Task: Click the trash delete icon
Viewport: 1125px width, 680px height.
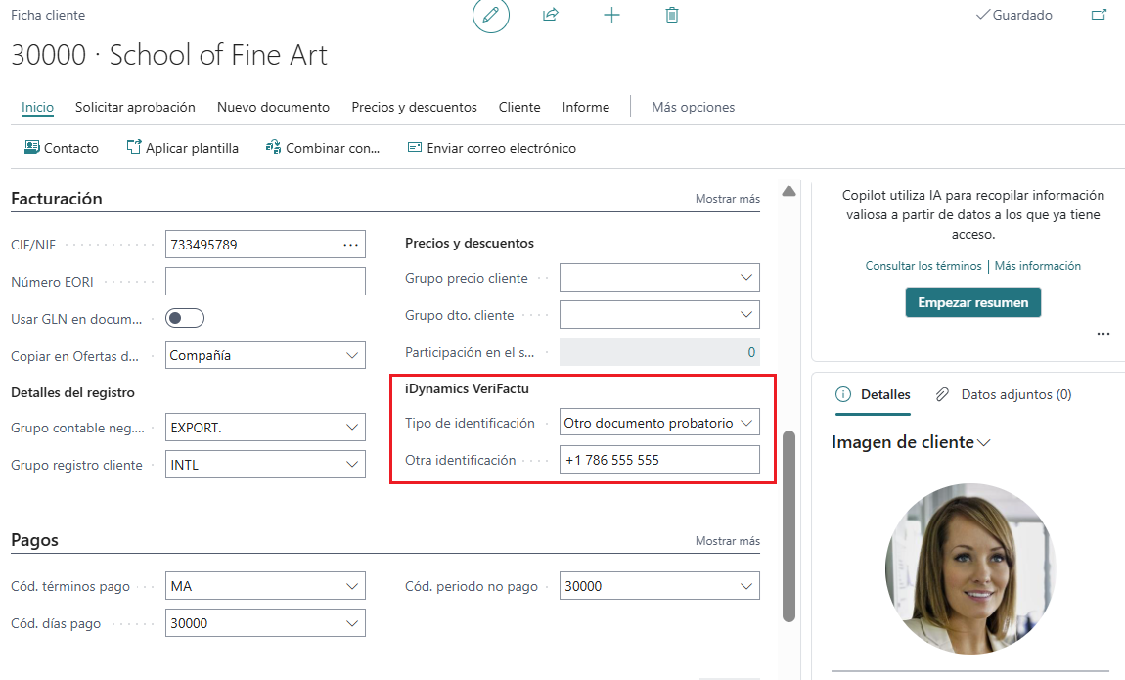Action: pos(672,16)
